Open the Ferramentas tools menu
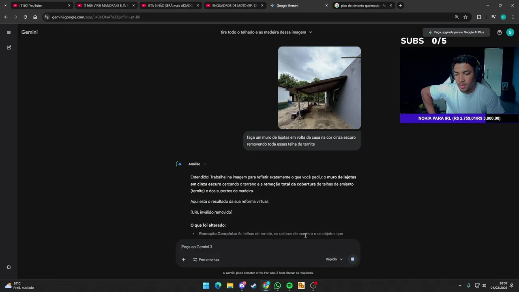Viewport: 519px width, 292px height. pos(206,260)
